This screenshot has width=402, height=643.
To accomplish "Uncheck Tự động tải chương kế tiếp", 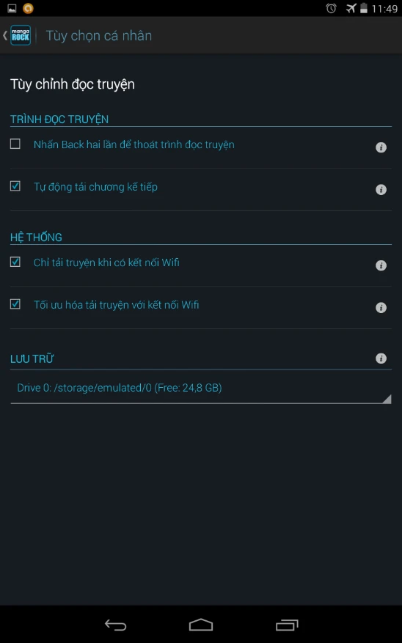I will (x=15, y=186).
